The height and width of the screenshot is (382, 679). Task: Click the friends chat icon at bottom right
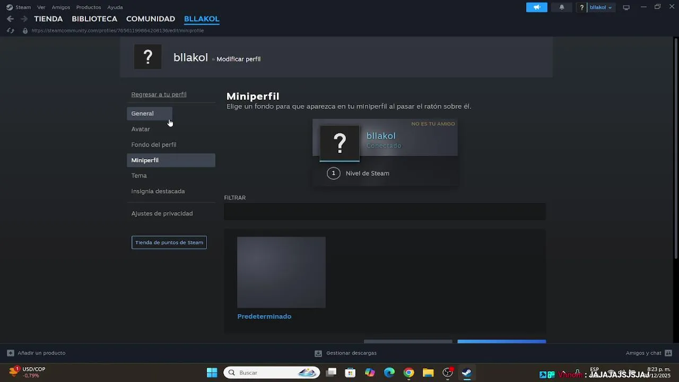[668, 353]
